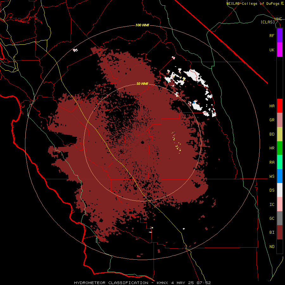The width and height of the screenshot is (285, 285).
Task: Click the 100 NMI range ring label
Action: (x=142, y=25)
